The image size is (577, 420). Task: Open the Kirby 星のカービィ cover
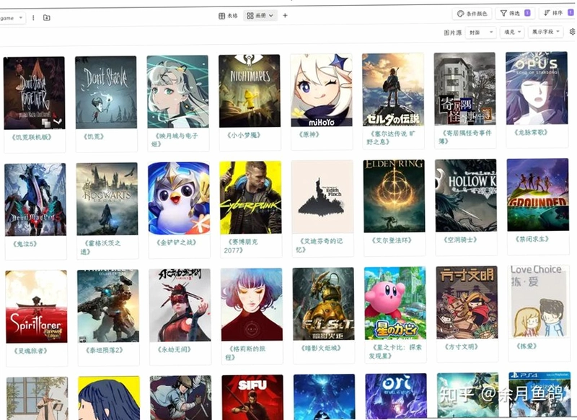point(395,303)
